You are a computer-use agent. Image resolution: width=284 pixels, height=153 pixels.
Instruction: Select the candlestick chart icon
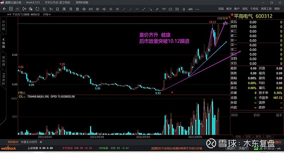click(x=24, y=9)
